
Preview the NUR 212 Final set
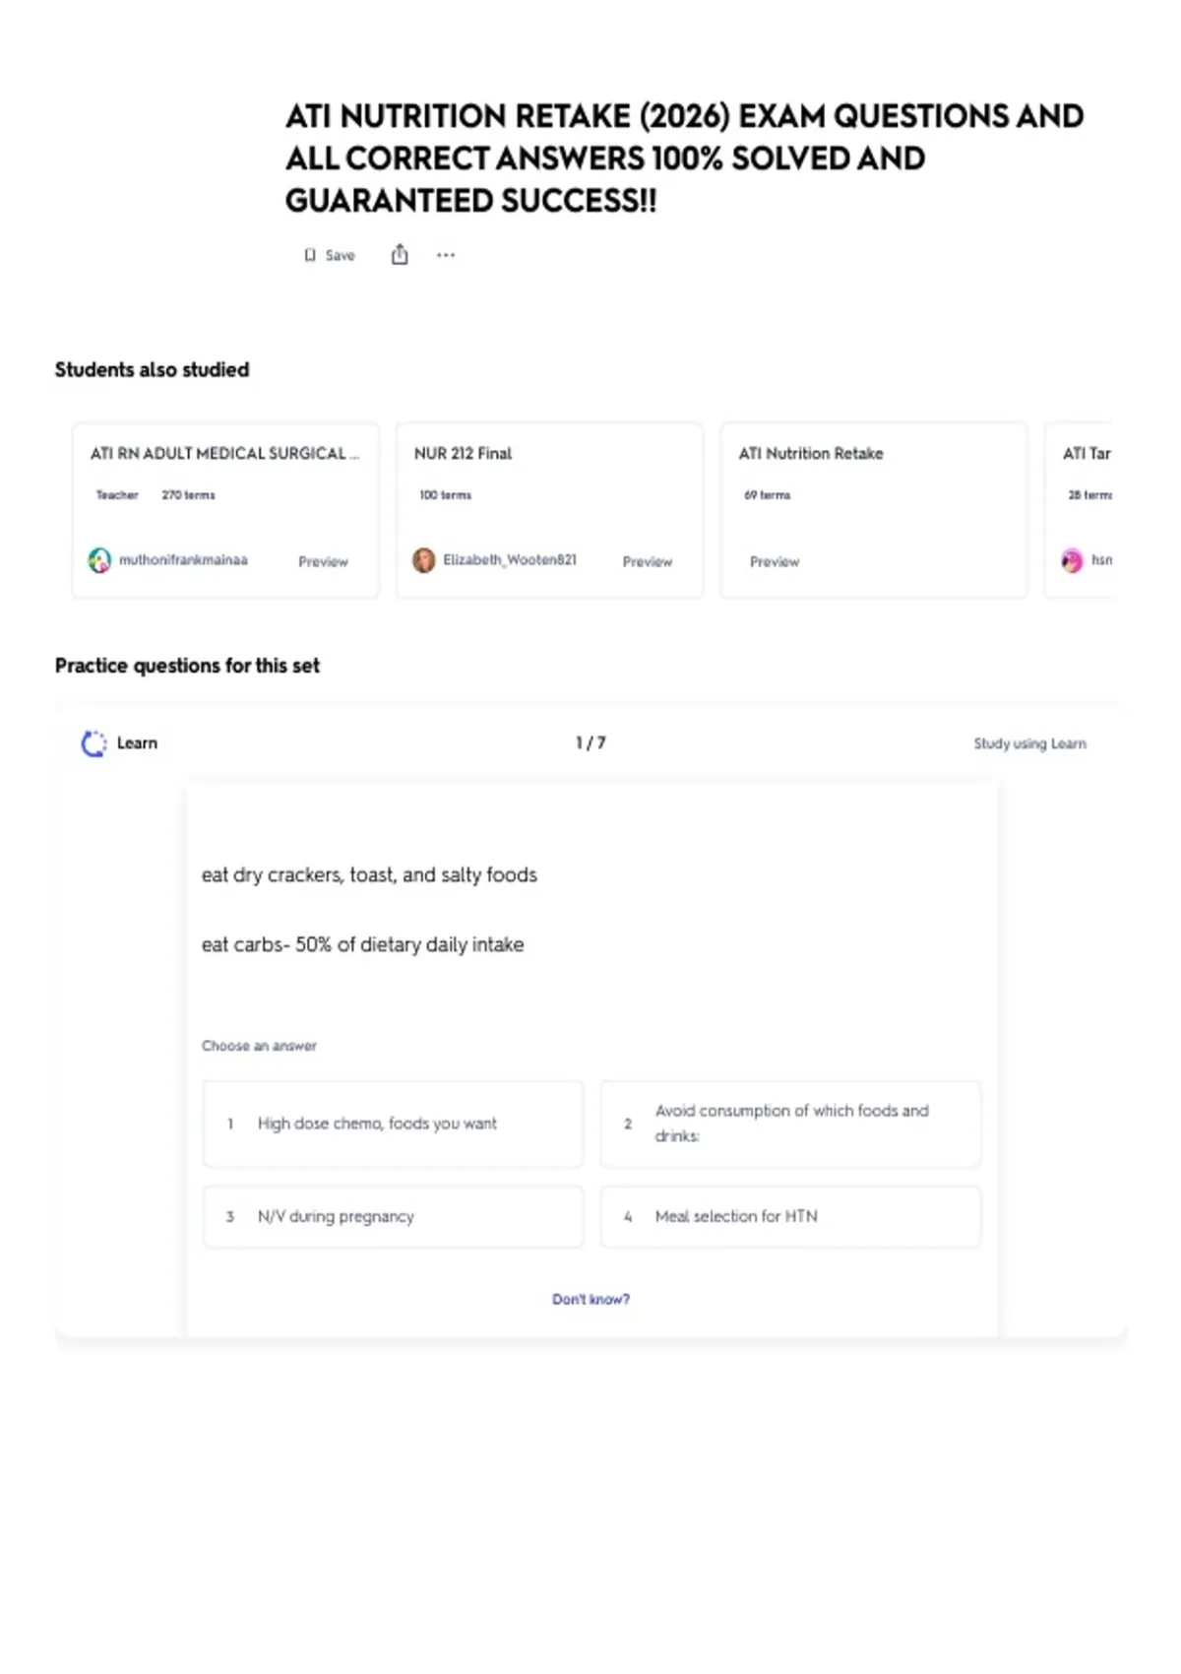click(647, 561)
